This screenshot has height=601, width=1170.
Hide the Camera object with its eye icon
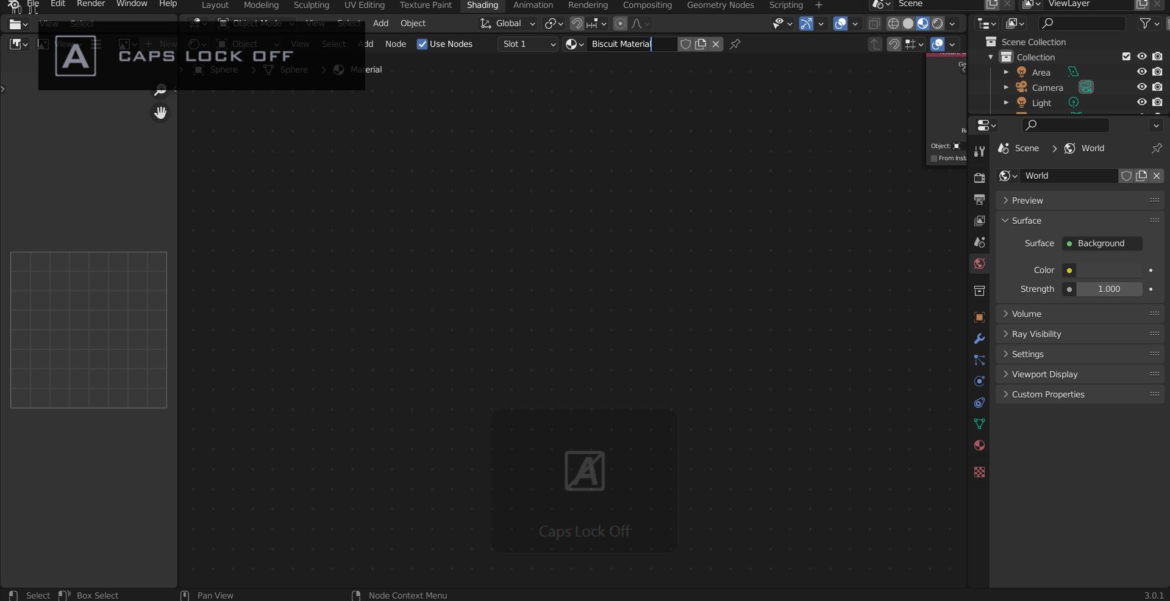(1142, 87)
